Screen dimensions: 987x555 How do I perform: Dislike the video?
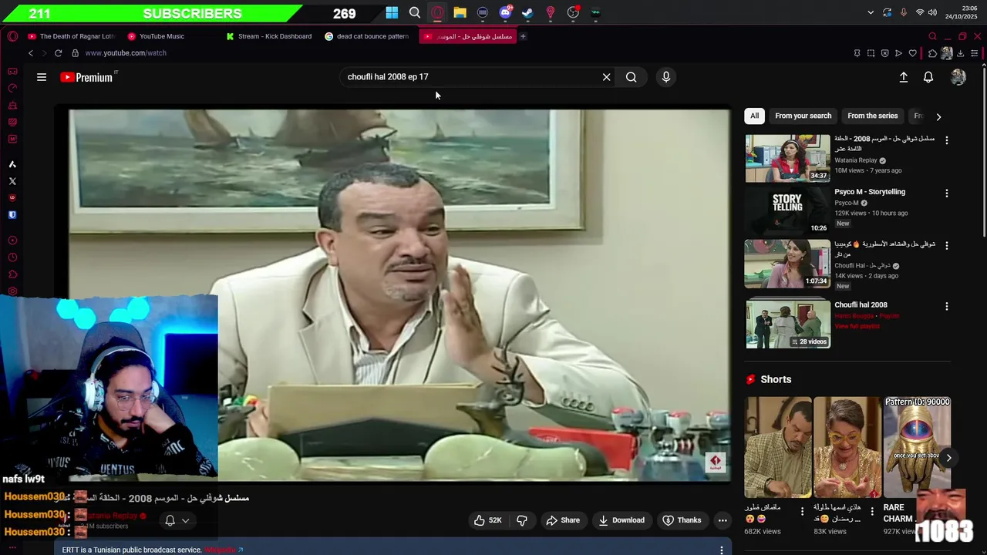tap(522, 520)
